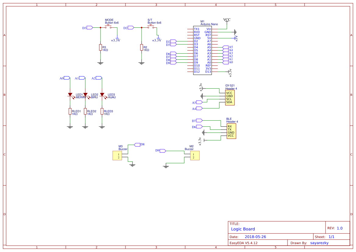356x252 pixels.
Task: Select the resistor R3 1KΩ symbol
Action: pyautogui.click(x=100, y=48)
